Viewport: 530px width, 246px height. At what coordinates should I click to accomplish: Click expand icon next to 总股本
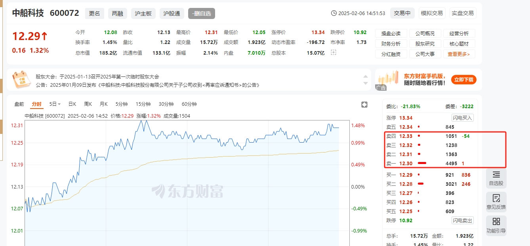pyautogui.click(x=333, y=53)
